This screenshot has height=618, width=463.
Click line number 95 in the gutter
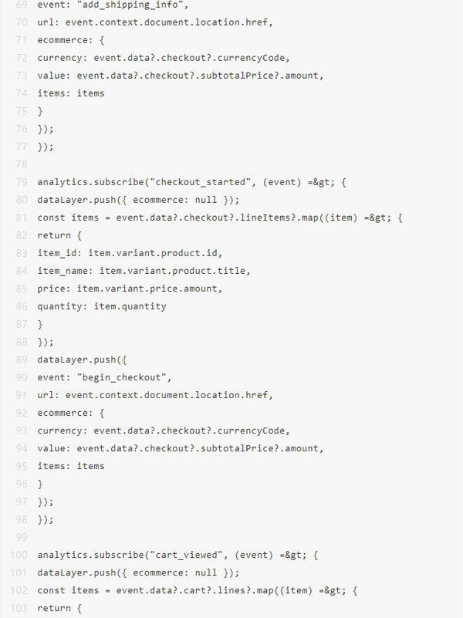point(21,466)
